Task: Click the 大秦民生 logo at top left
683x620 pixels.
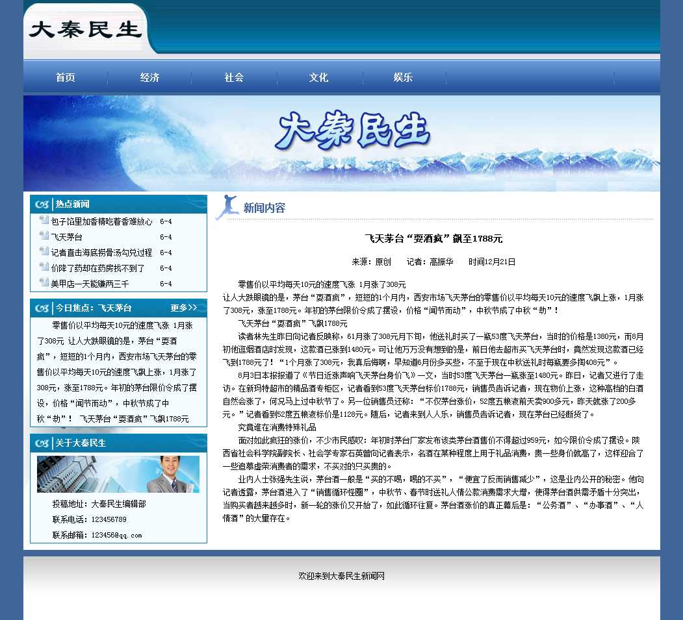Action: point(85,30)
